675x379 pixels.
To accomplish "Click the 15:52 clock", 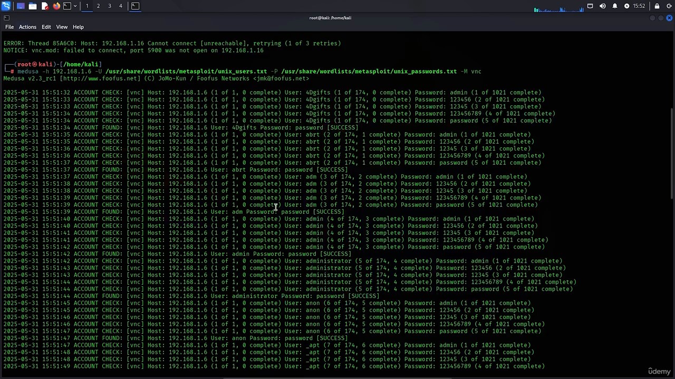I will pyautogui.click(x=639, y=6).
